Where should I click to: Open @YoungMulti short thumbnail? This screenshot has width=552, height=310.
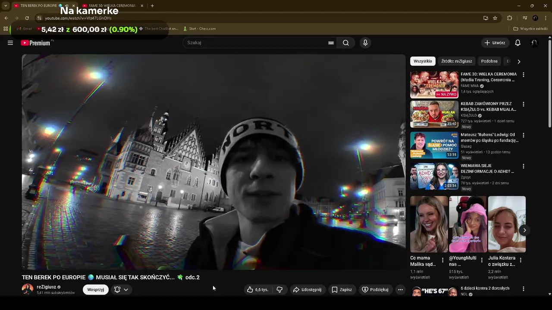click(468, 224)
